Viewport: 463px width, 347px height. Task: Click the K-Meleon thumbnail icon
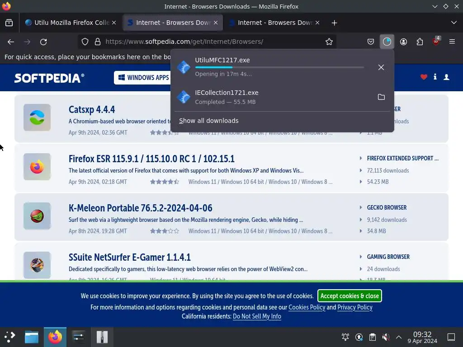[x=37, y=216]
